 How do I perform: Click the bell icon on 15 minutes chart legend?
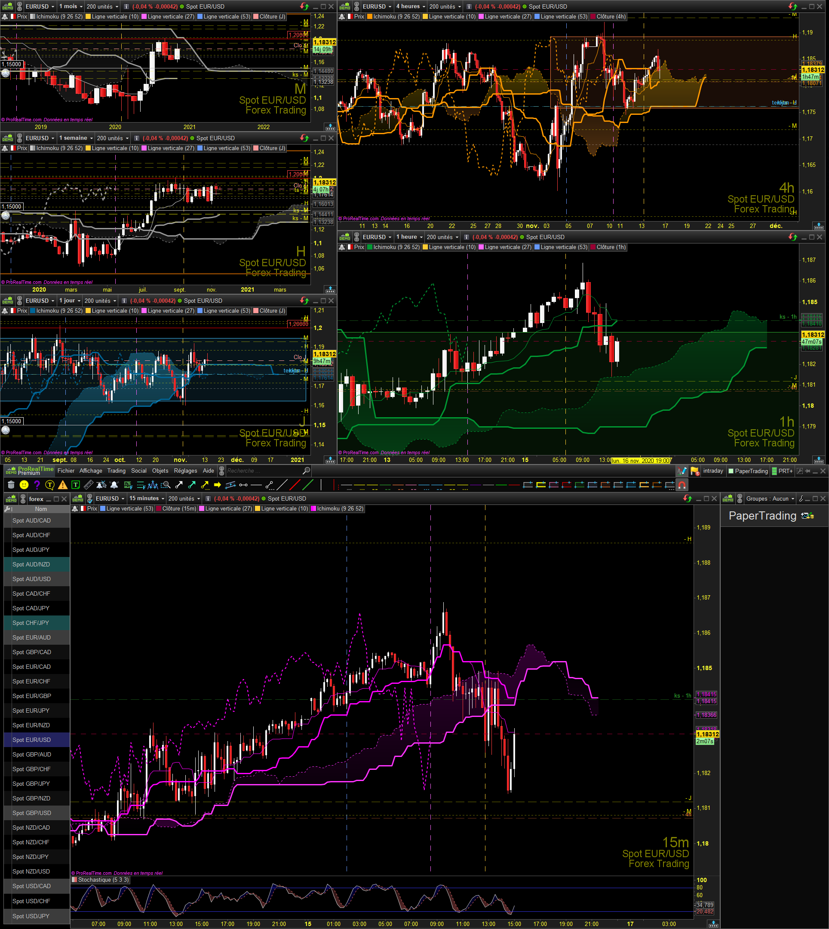click(x=75, y=508)
